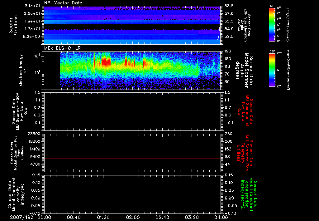Click the Sector Unitless axis label
Screen dimensions: 319x221
(x=13, y=25)
